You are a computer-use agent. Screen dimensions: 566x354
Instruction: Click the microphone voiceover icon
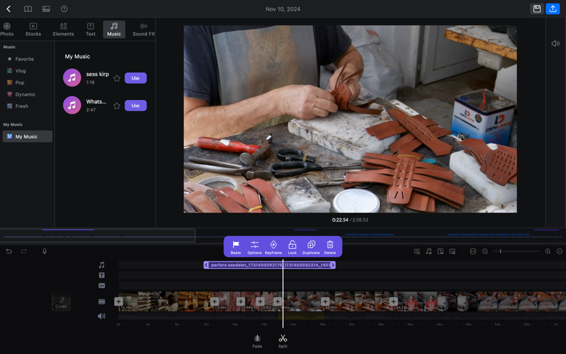45,251
